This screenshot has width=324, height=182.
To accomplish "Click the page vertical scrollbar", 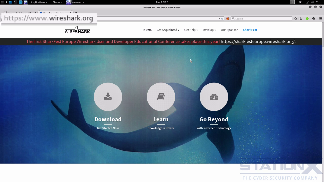I will pyautogui.click(x=323, y=34).
